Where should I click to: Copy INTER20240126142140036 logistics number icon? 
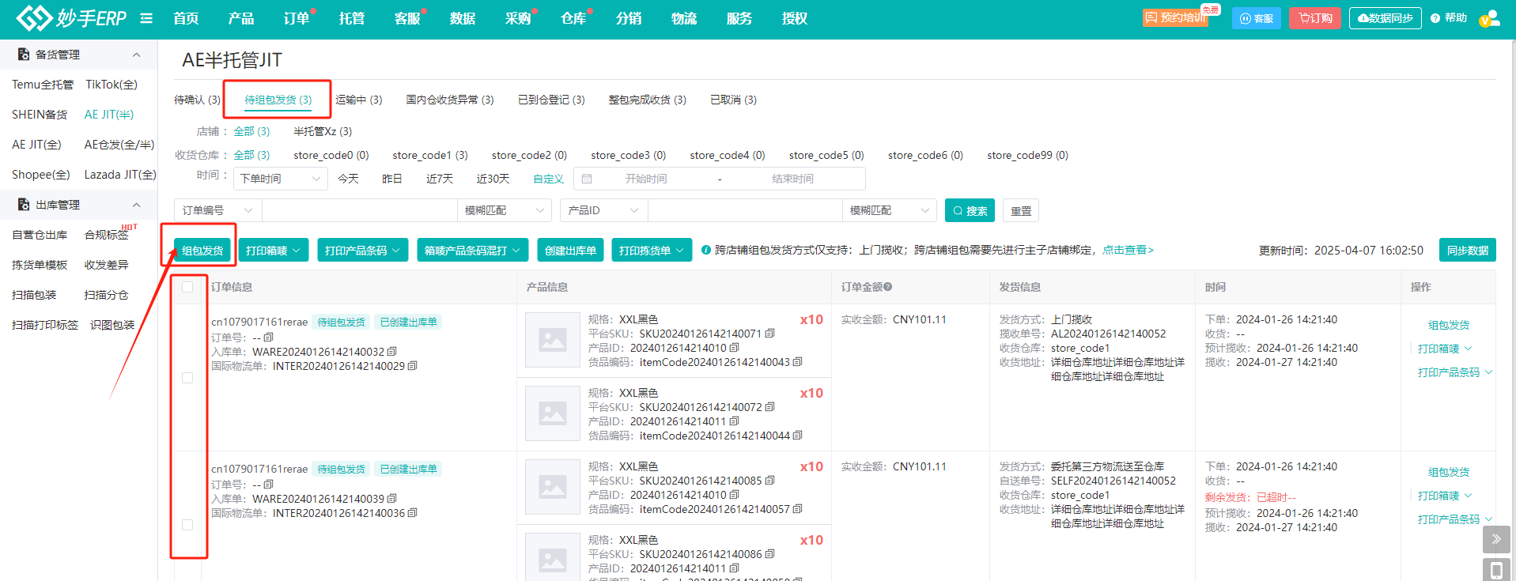point(413,513)
